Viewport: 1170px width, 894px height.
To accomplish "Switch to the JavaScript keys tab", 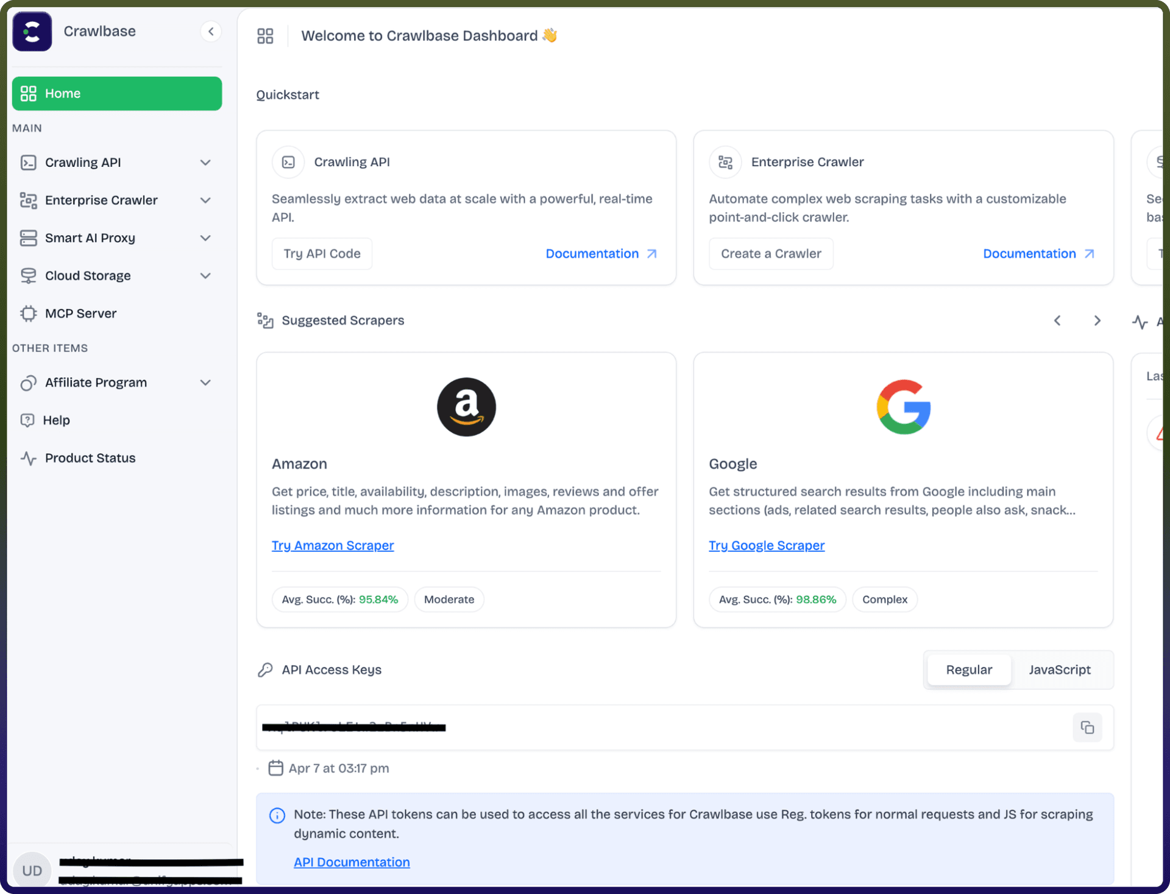I will [x=1060, y=670].
